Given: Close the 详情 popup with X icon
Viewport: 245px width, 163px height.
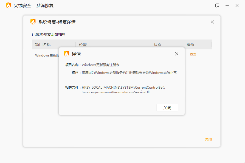Looking at the screenshot, I should pos(177,54).
